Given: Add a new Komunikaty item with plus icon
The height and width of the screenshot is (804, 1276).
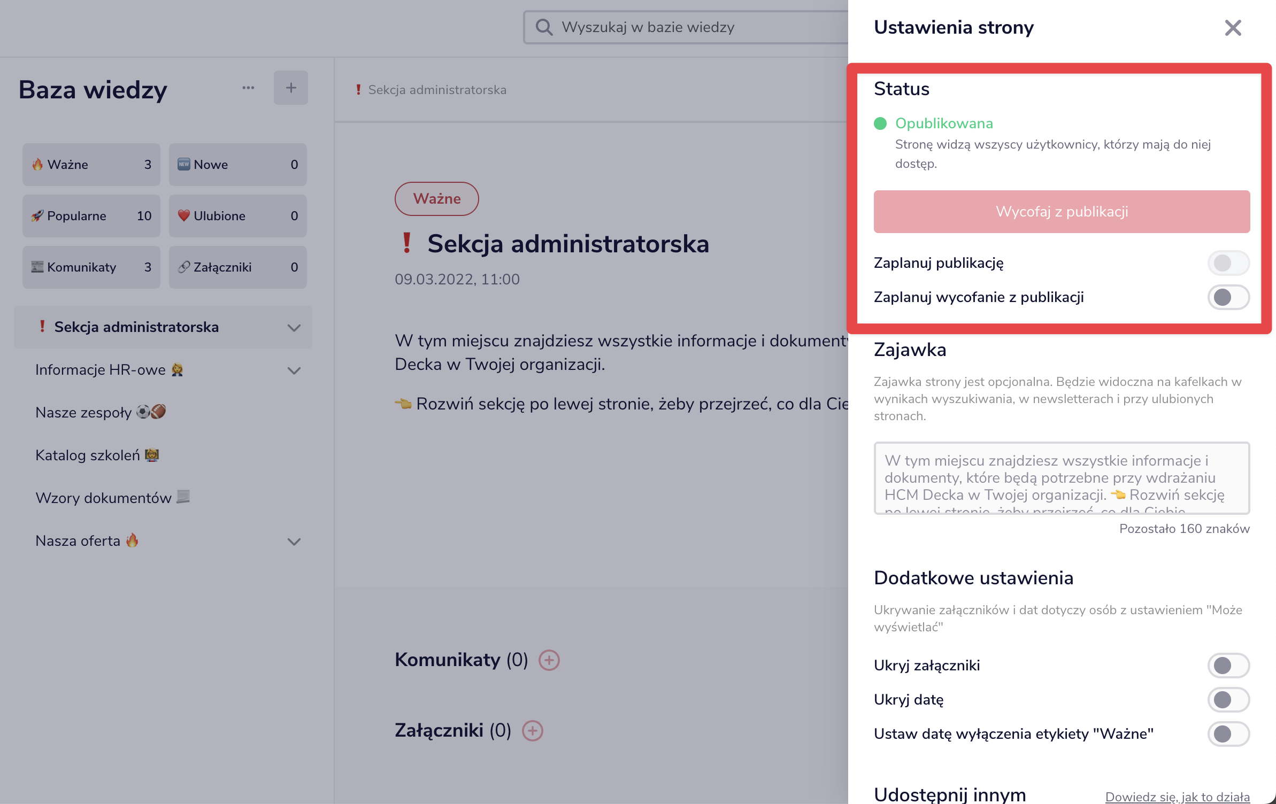Looking at the screenshot, I should click(x=549, y=660).
